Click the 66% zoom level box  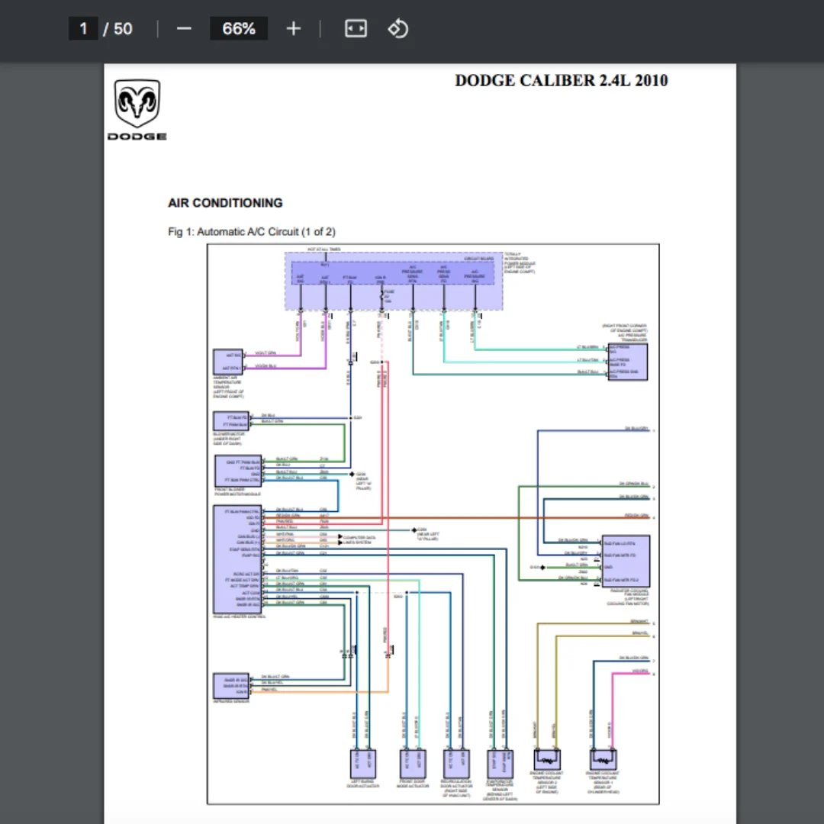[239, 29]
